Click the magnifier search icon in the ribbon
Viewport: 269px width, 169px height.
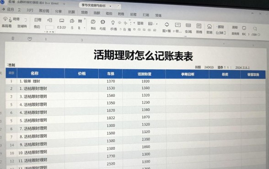click(210, 27)
